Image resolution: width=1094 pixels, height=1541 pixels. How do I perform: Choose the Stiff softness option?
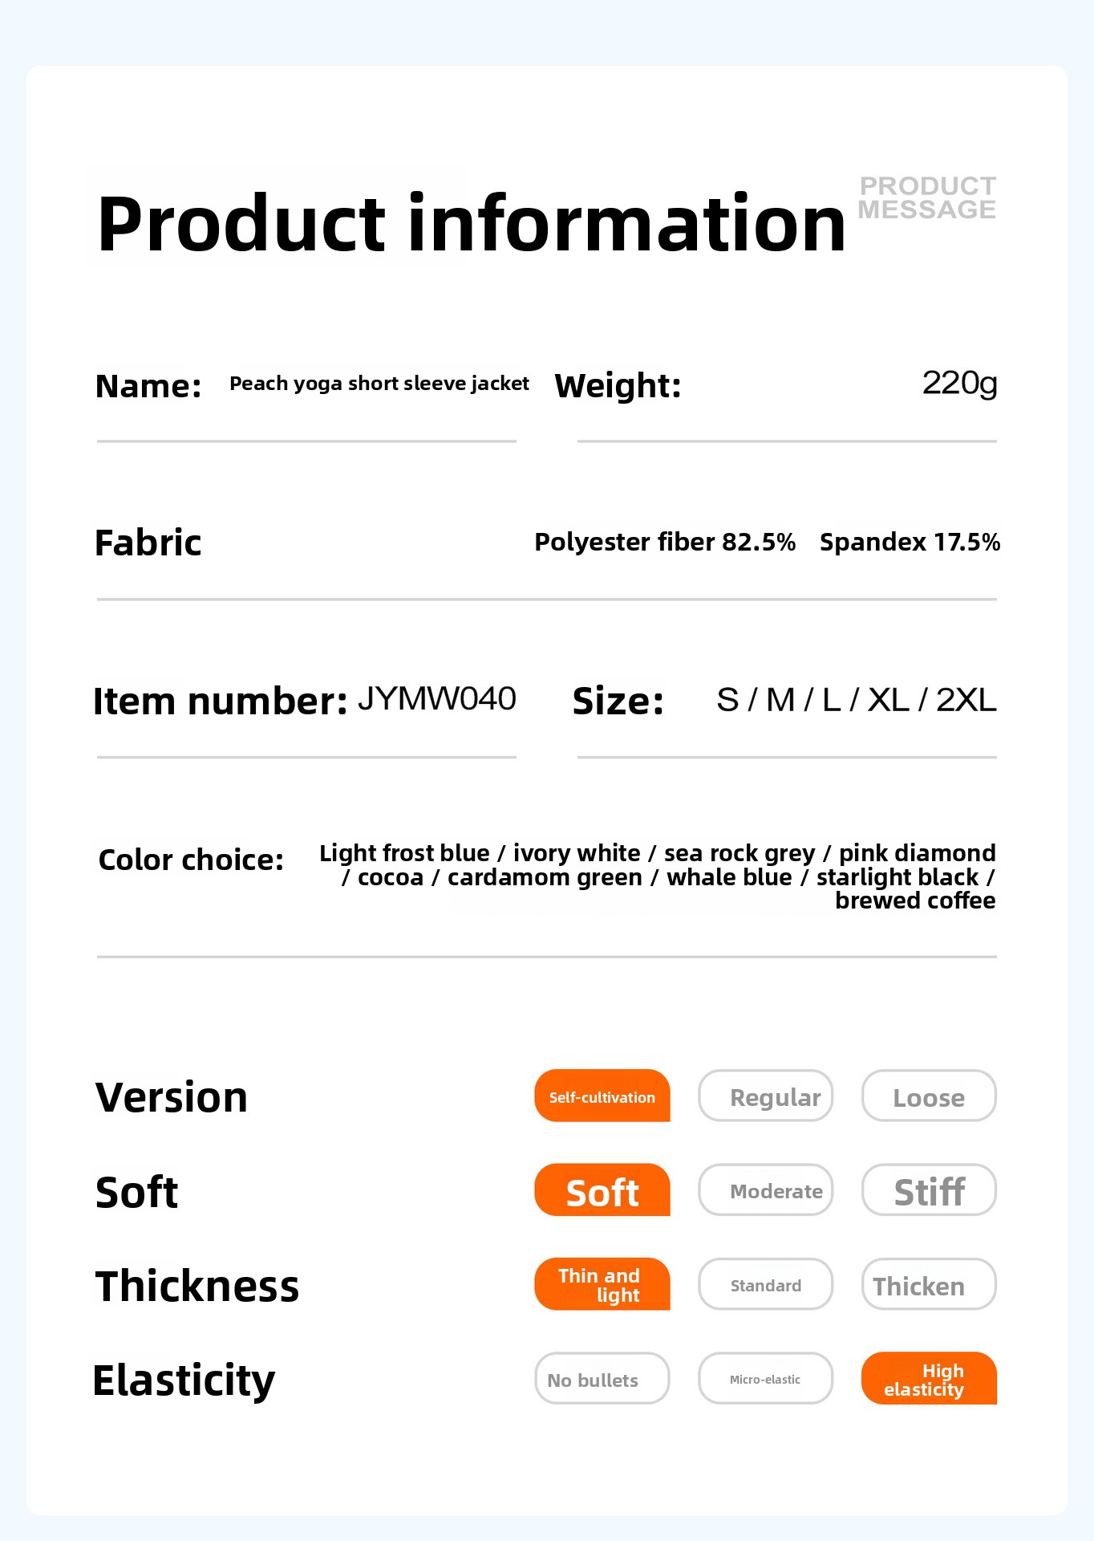(929, 1191)
